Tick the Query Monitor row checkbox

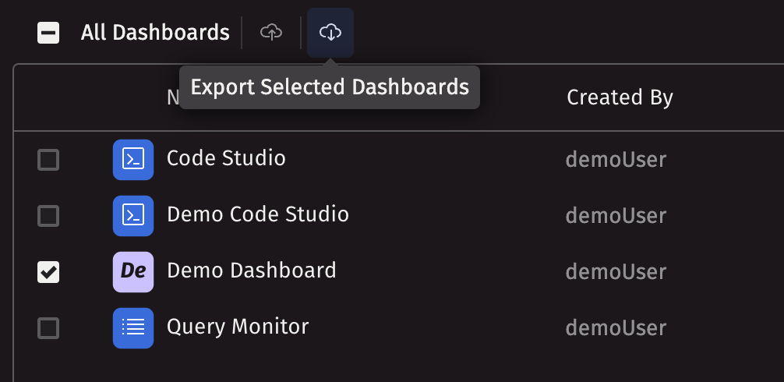pos(48,327)
